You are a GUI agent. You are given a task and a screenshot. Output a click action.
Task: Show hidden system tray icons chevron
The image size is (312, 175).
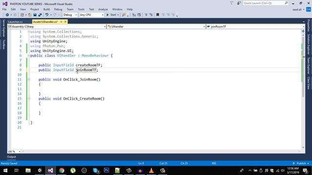point(250,171)
